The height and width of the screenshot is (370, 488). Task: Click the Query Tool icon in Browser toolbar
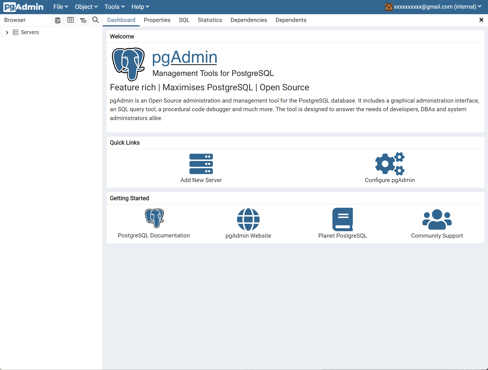(58, 20)
